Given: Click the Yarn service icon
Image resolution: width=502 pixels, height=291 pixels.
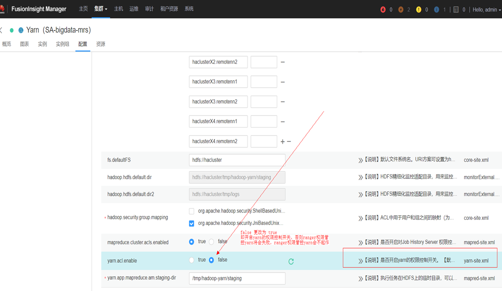Looking at the screenshot, I should (x=21, y=30).
